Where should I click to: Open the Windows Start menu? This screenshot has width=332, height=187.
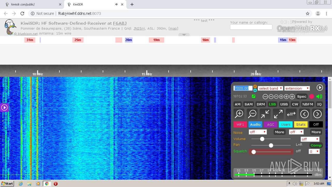(x=7, y=184)
